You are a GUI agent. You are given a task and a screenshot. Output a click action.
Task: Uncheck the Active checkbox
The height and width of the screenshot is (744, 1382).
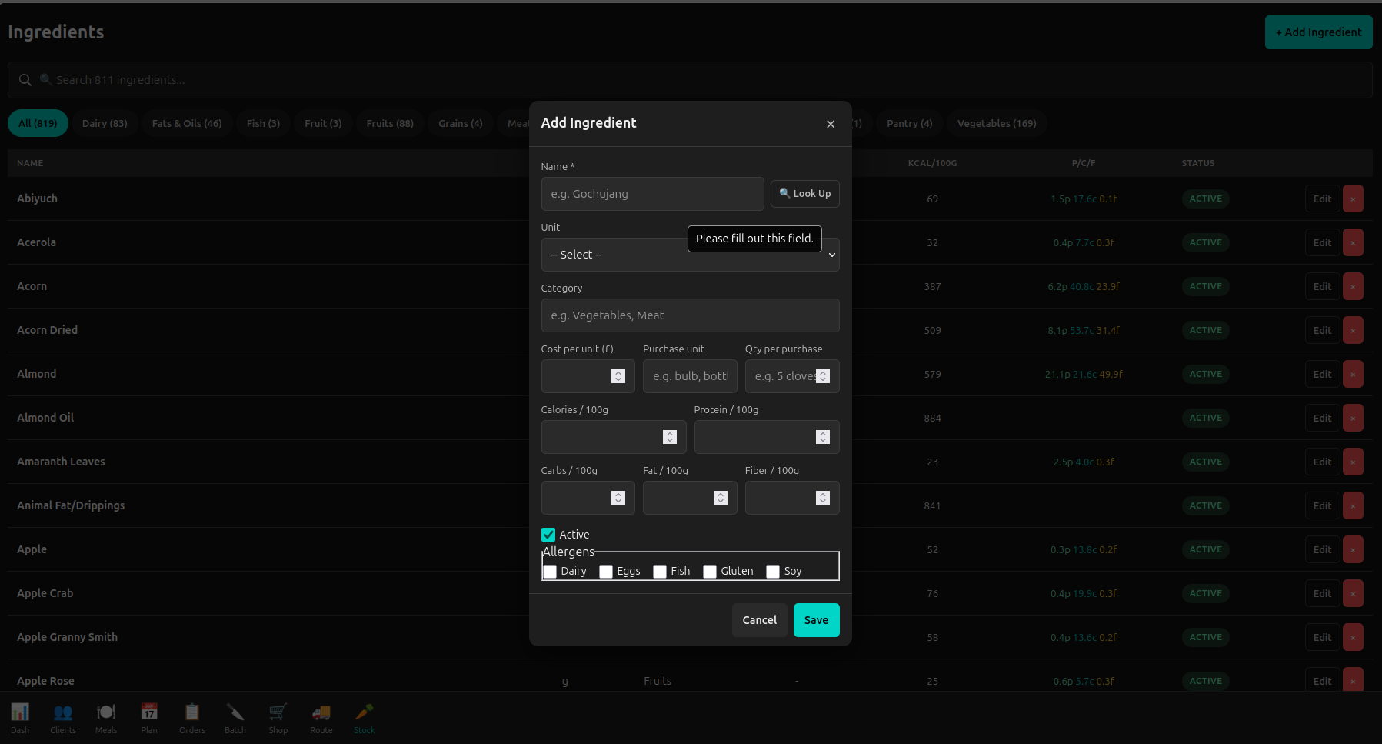548,535
